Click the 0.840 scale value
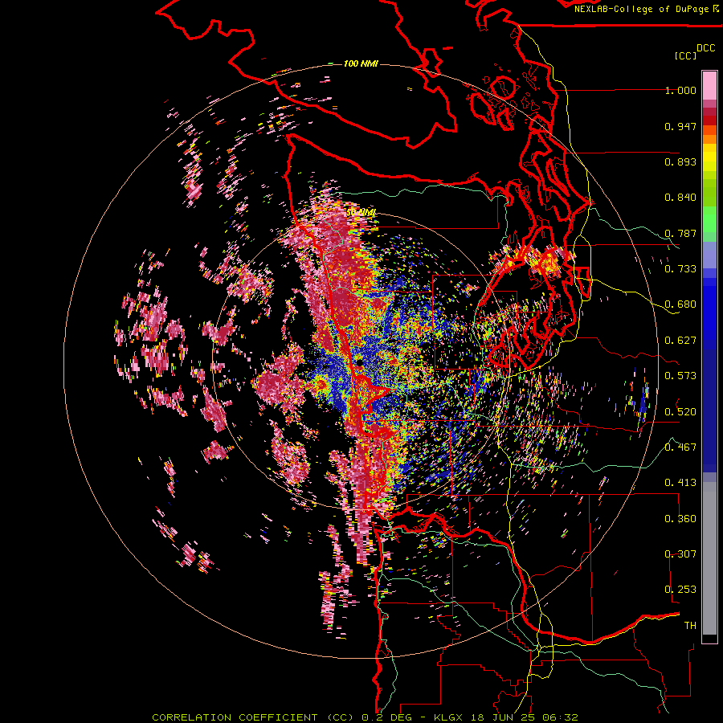The width and height of the screenshot is (723, 723). coord(680,198)
